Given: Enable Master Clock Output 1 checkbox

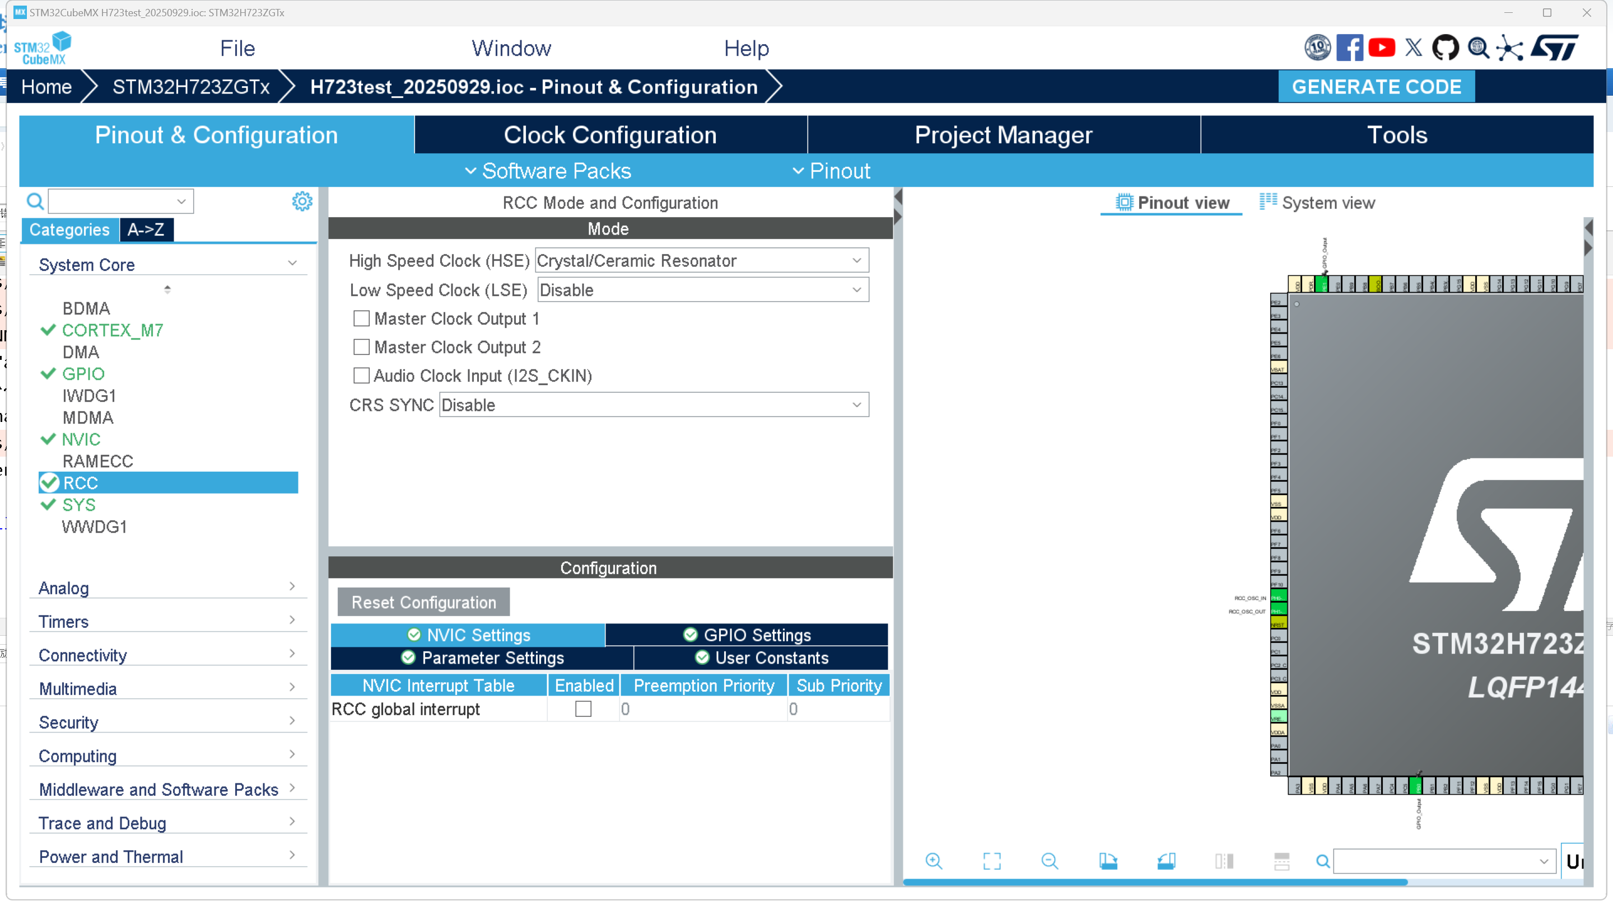Looking at the screenshot, I should pos(361,318).
